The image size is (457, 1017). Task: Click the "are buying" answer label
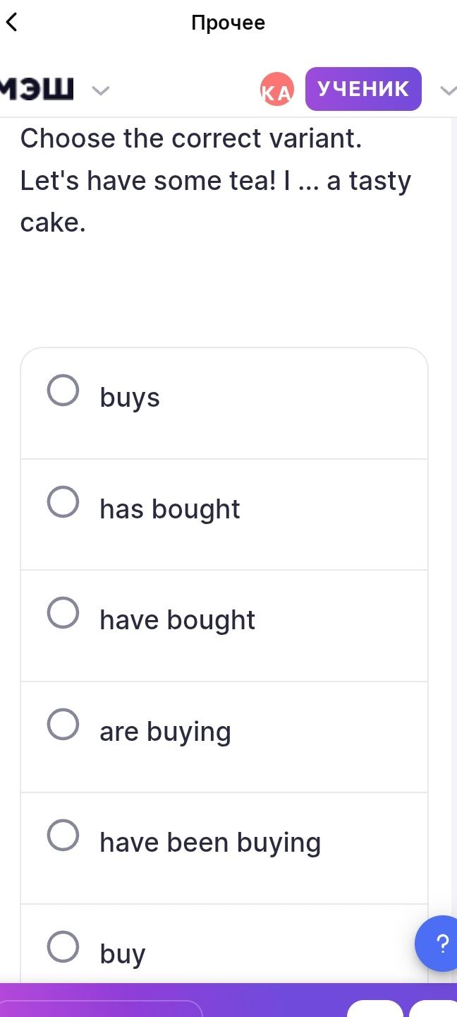[x=166, y=732]
